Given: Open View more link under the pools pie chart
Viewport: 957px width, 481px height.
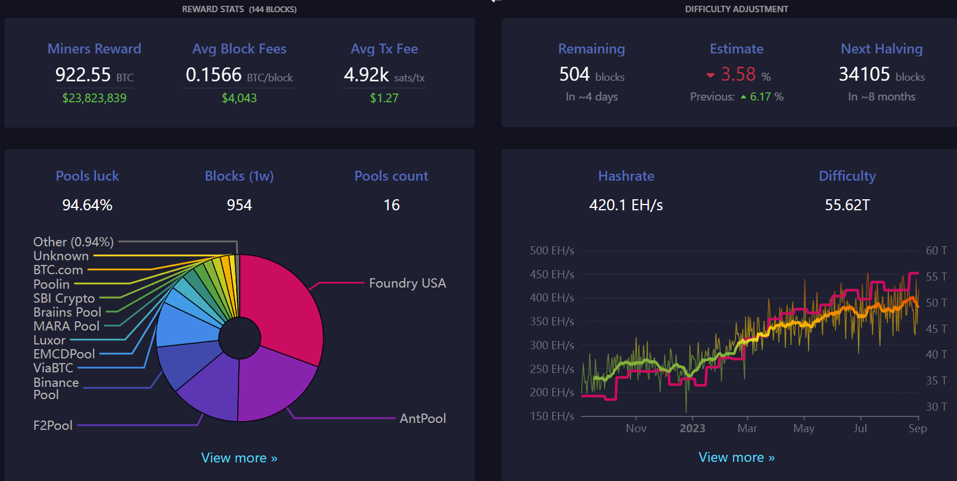Looking at the screenshot, I should coord(239,458).
